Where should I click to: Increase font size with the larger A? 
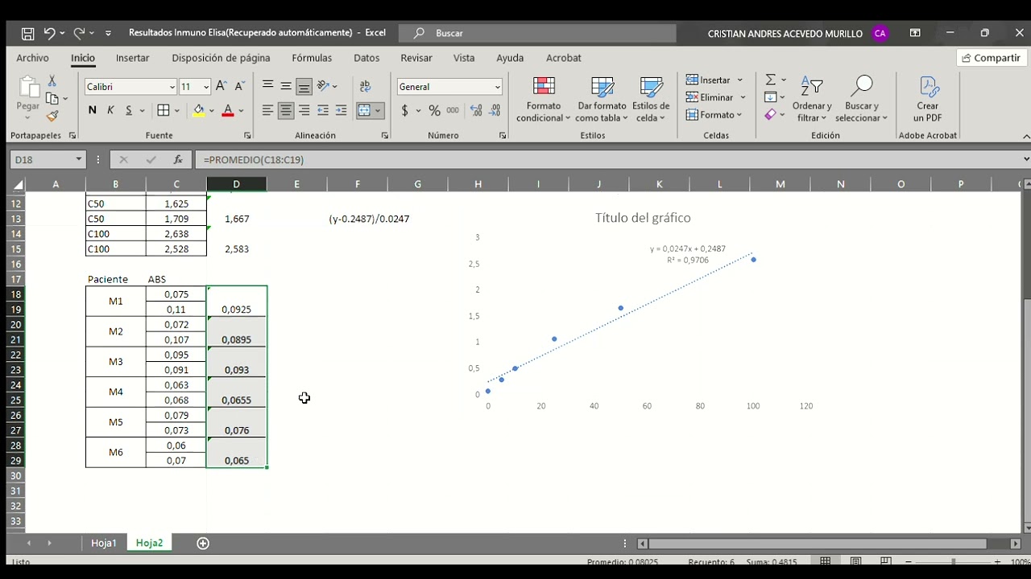(222, 86)
